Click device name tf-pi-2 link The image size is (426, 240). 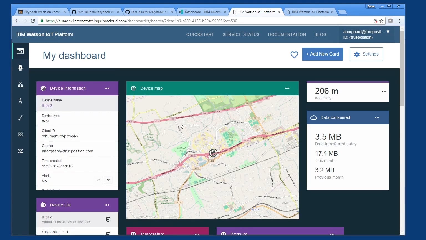47,106
